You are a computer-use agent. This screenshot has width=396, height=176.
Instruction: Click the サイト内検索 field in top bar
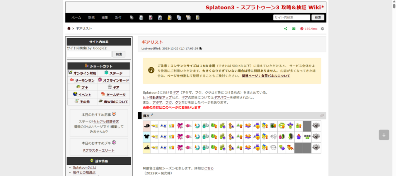point(291,17)
